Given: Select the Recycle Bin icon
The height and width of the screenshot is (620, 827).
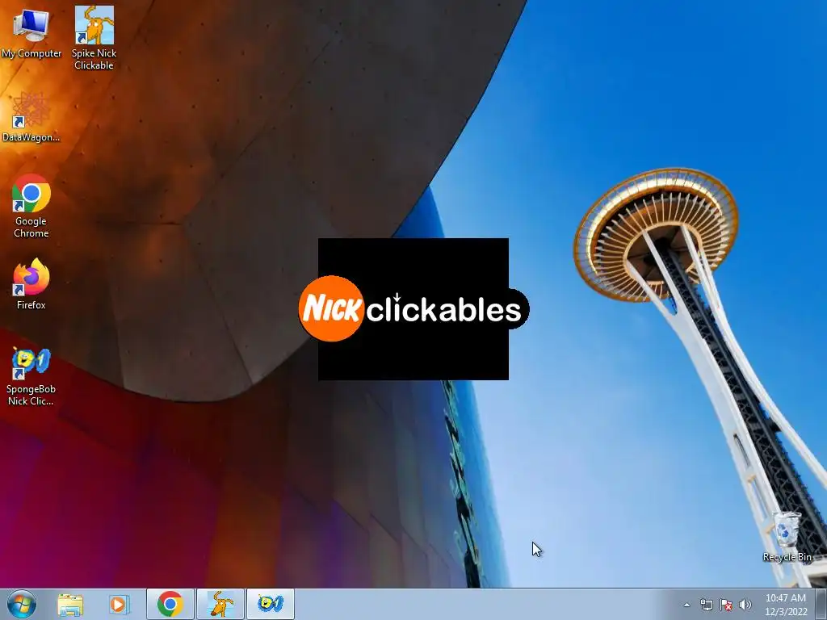Looking at the screenshot, I should [x=787, y=537].
